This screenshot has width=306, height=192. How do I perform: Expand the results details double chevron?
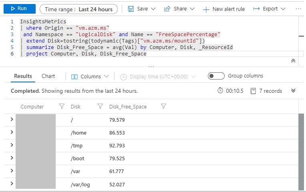coord(293,91)
